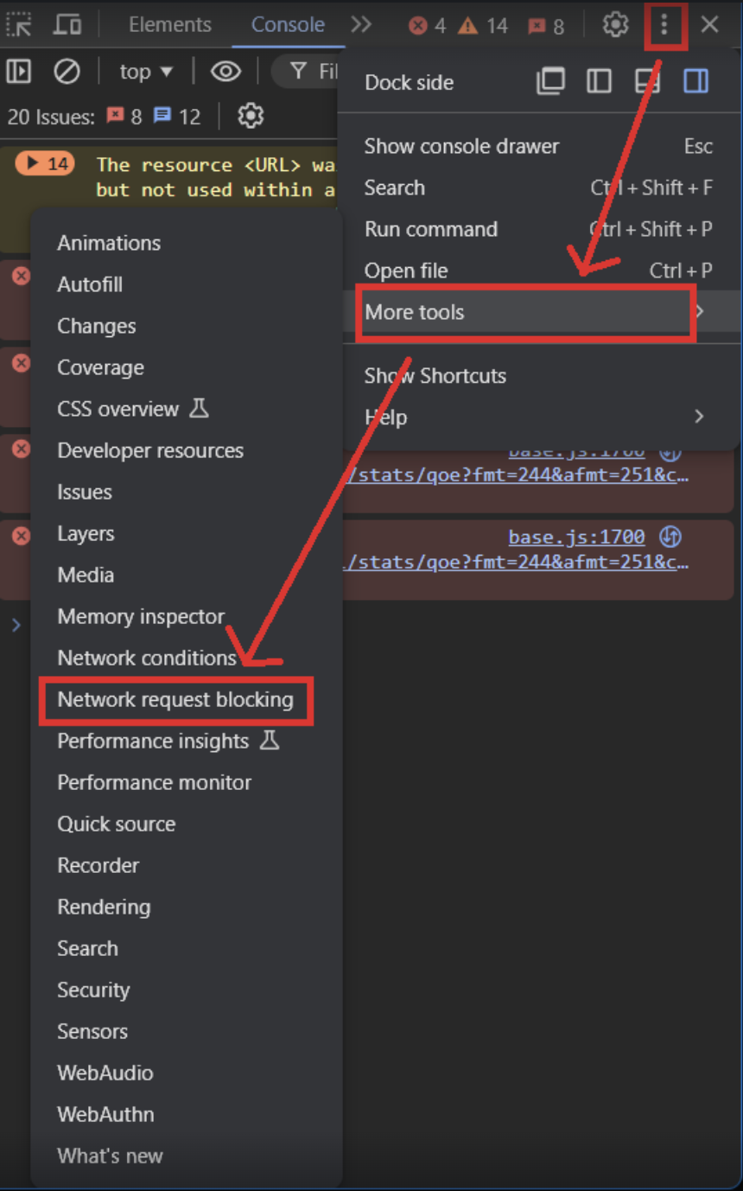Open the lower base.js:1700 source link
The image size is (743, 1191).
coord(576,537)
